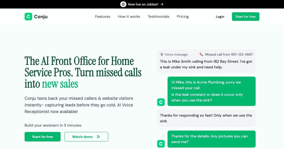Click the microphone icon beside Voice message

(x=162, y=54)
